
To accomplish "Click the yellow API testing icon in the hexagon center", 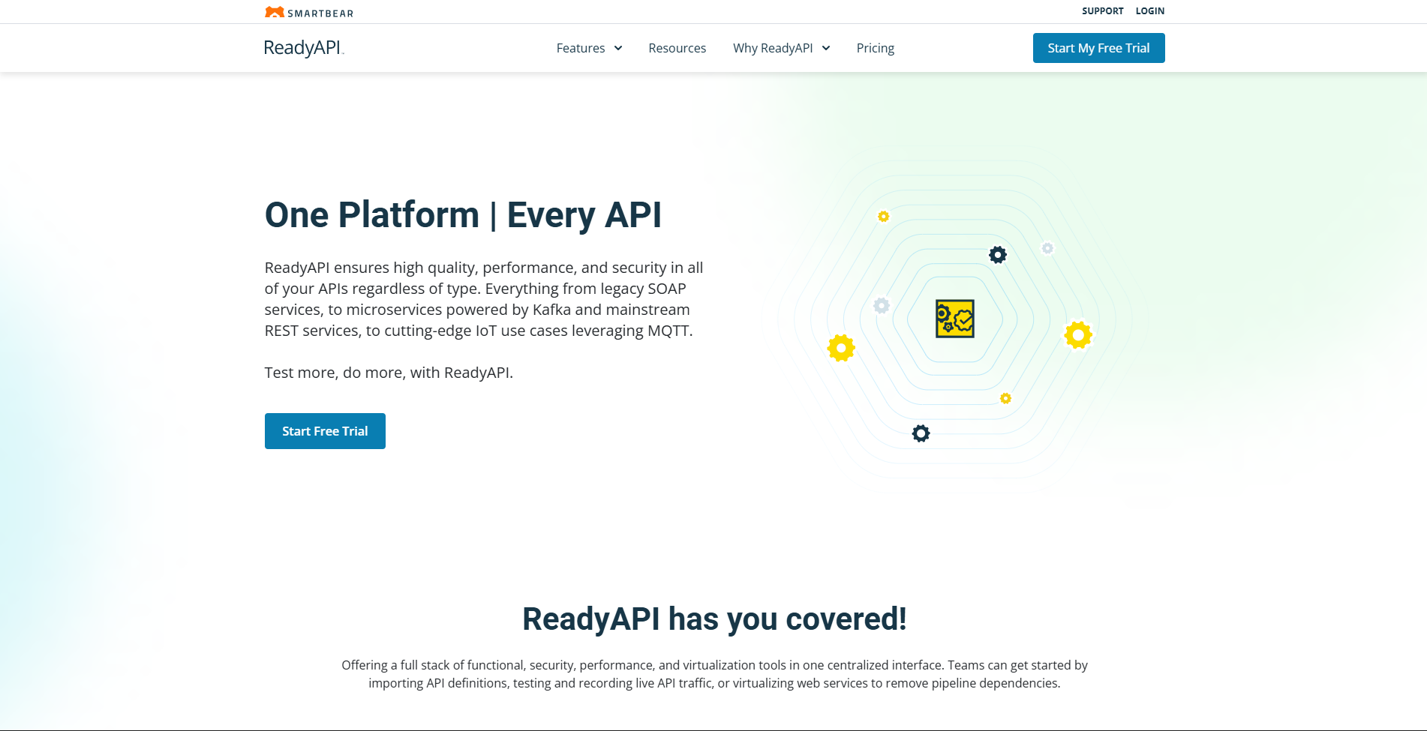I will (954, 319).
